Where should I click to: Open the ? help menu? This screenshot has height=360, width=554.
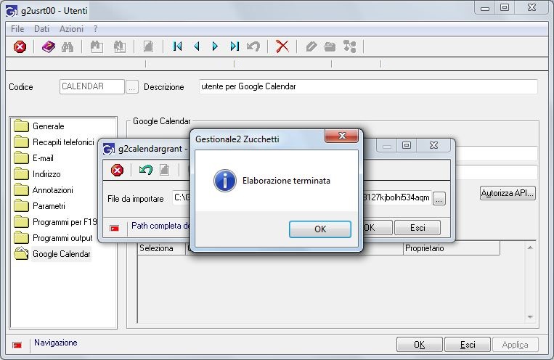[x=95, y=29]
